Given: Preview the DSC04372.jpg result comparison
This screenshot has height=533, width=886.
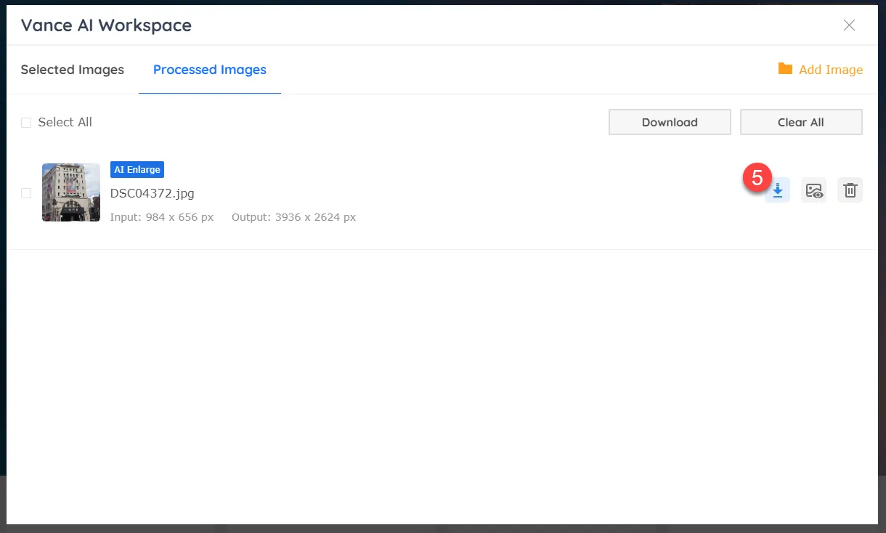Looking at the screenshot, I should (x=813, y=190).
